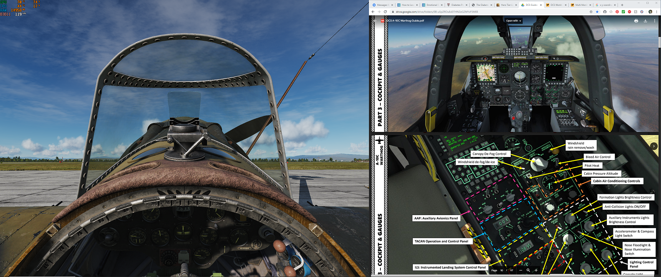Reload the Google Drive page

[385, 12]
